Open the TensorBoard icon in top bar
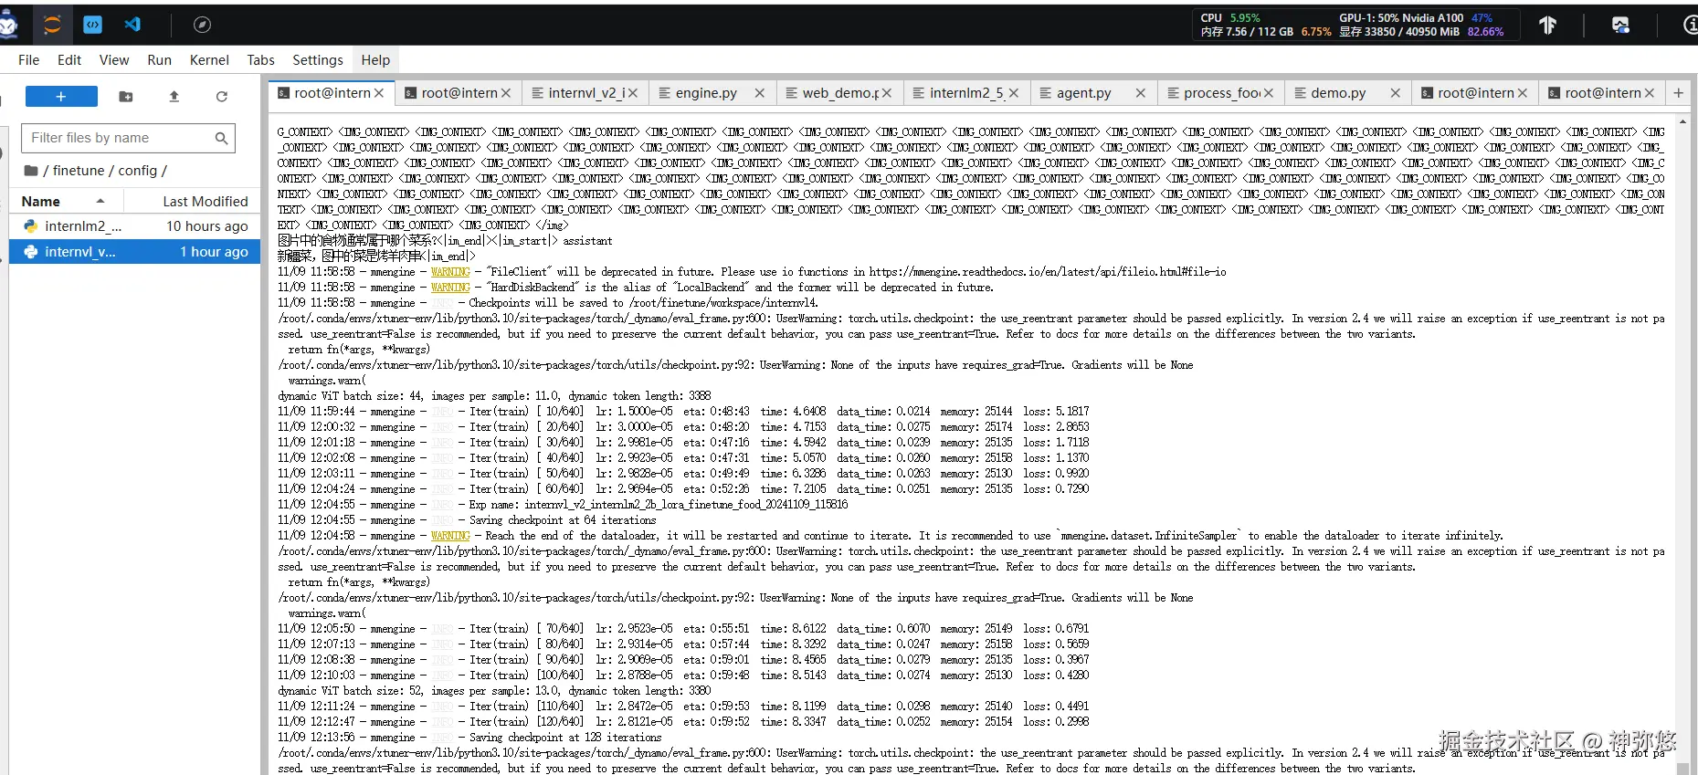 (x=1547, y=26)
